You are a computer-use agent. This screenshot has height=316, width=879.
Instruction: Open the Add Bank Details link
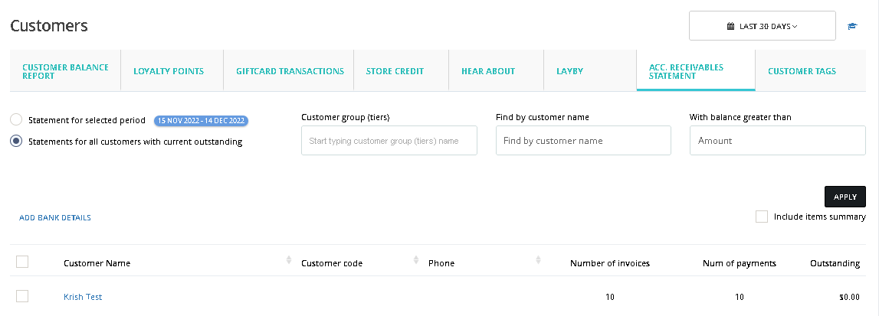click(x=55, y=217)
